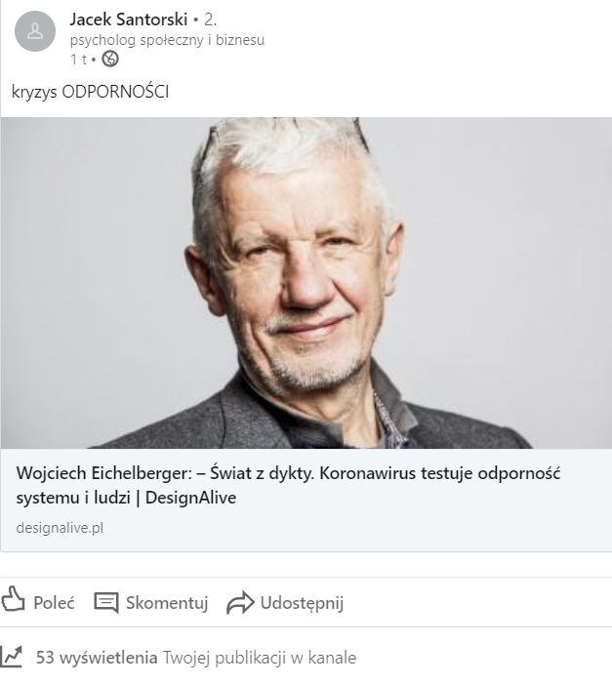612x684 pixels.
Task: Open the analytics chart icon
Action: tap(12, 657)
